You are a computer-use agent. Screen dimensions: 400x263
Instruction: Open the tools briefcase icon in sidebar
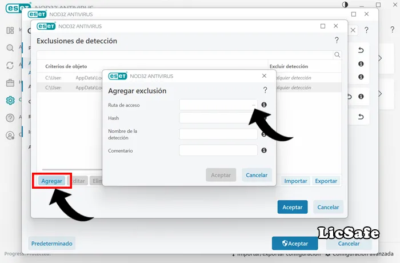pos(10,83)
